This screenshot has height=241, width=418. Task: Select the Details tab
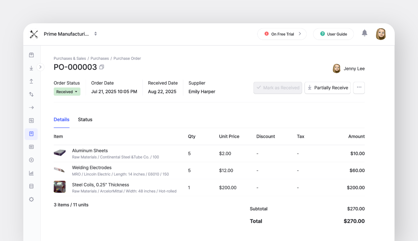point(61,119)
